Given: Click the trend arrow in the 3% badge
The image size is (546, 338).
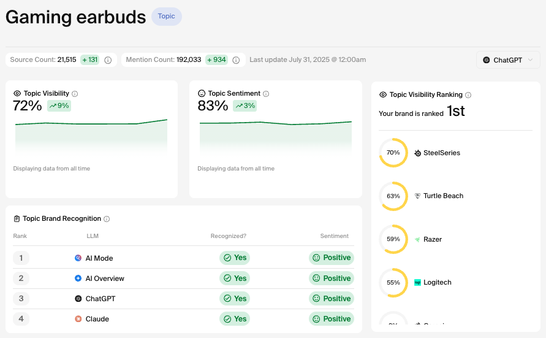Looking at the screenshot, I should click(x=239, y=106).
